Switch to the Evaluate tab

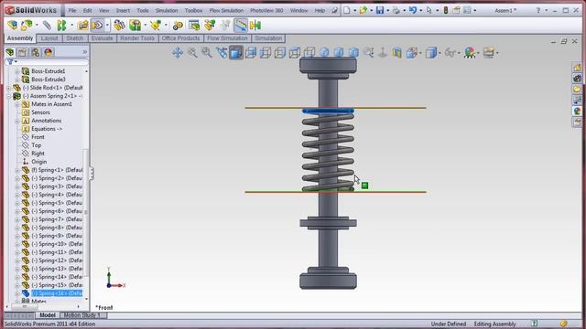pyautogui.click(x=102, y=38)
